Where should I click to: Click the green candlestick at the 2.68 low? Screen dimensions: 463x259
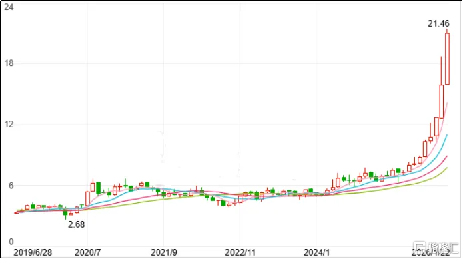pos(65,213)
